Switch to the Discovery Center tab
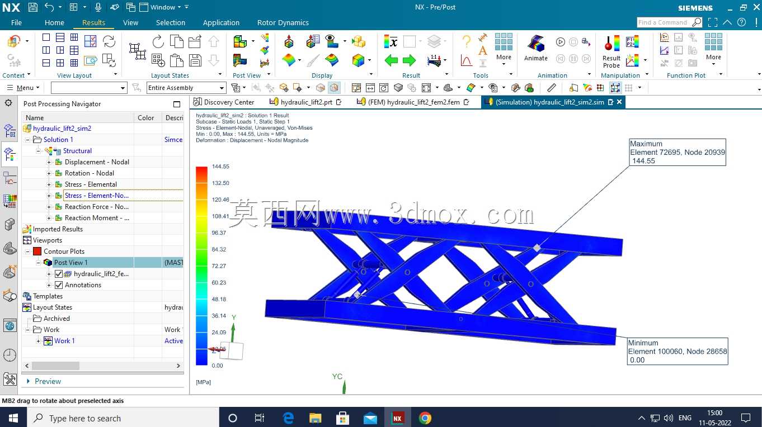 223,102
